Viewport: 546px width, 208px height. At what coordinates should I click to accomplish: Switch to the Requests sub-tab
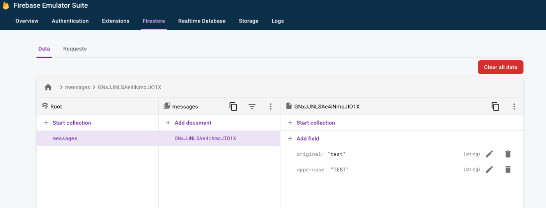(x=75, y=49)
